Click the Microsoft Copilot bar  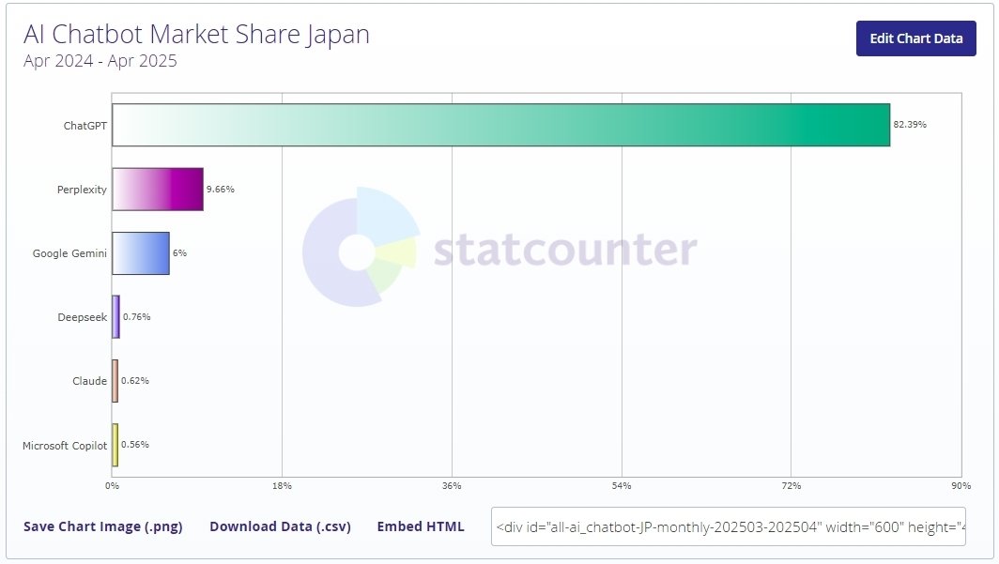click(115, 445)
